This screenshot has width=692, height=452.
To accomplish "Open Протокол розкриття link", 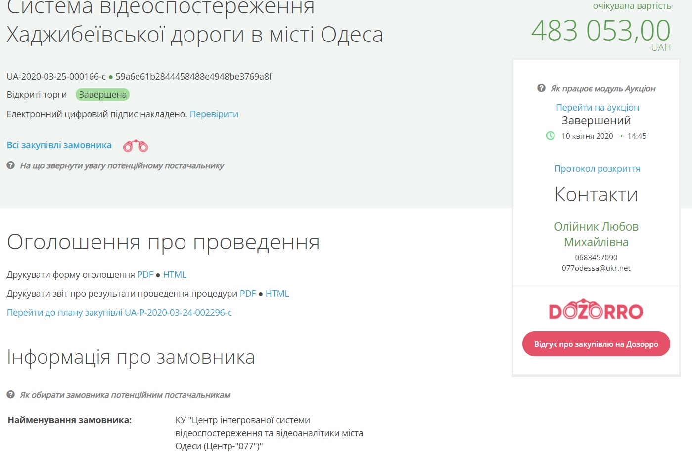I will click(x=597, y=169).
